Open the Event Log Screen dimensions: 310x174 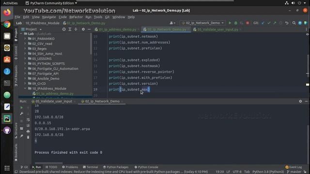294,167
